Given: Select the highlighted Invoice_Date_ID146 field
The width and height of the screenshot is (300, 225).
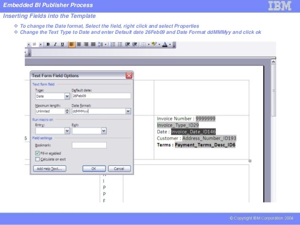Looking at the screenshot, I should (193, 132).
